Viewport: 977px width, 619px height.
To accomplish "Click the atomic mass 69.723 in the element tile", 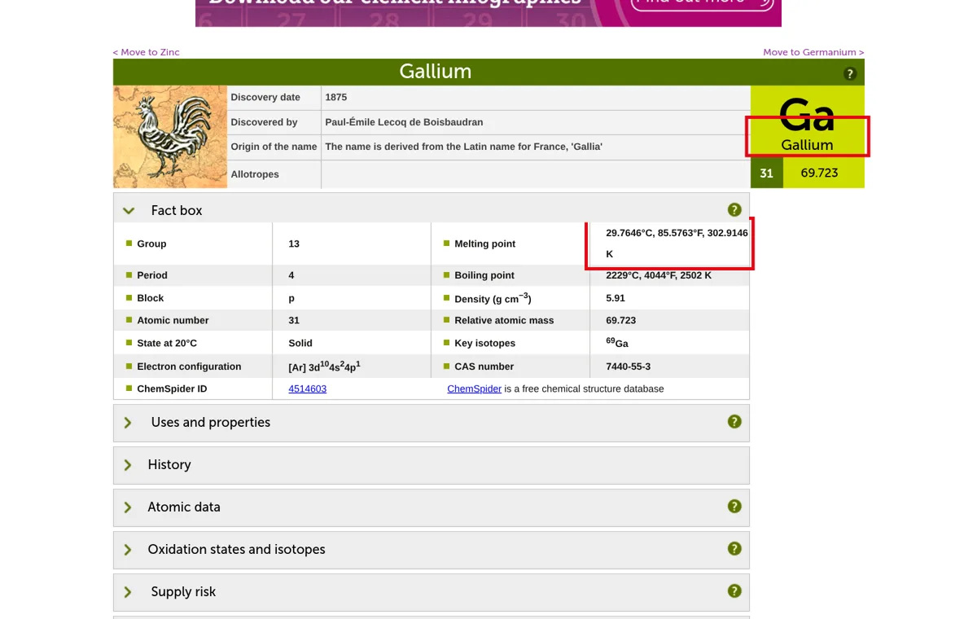I will [x=819, y=173].
